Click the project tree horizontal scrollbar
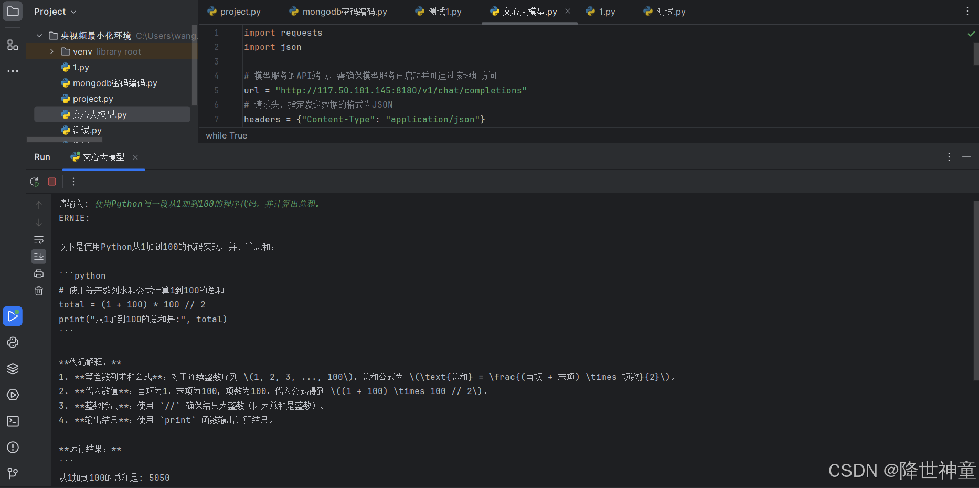 coord(64,140)
